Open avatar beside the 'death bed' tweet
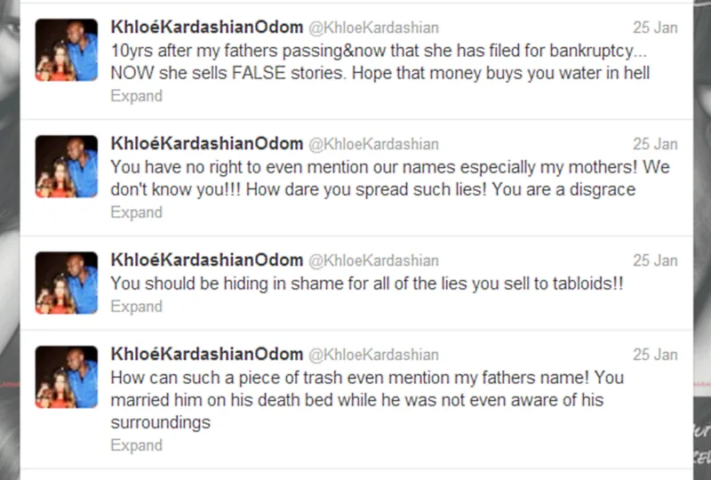The height and width of the screenshot is (480, 711). pyautogui.click(x=67, y=377)
